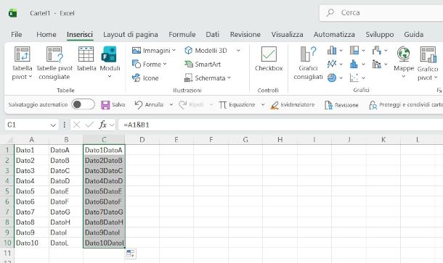Select column D header

pos(142,140)
